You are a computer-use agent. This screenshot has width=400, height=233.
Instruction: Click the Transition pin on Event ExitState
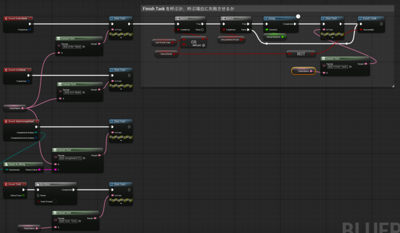click(28, 81)
